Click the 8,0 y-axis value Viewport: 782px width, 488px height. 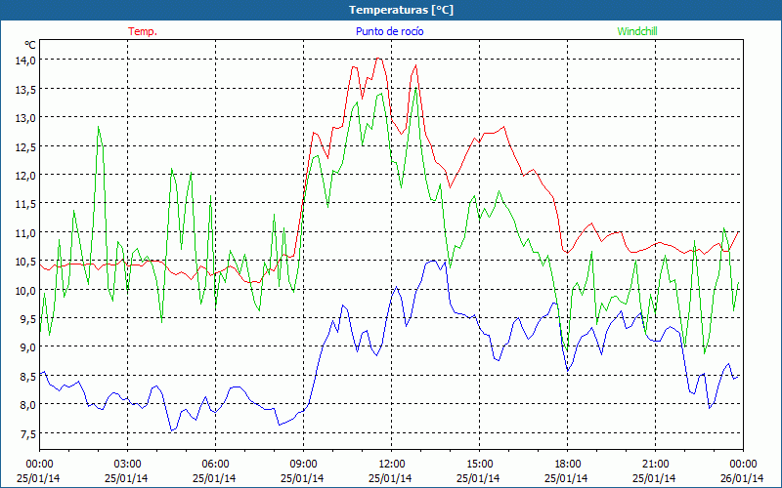pyautogui.click(x=28, y=404)
